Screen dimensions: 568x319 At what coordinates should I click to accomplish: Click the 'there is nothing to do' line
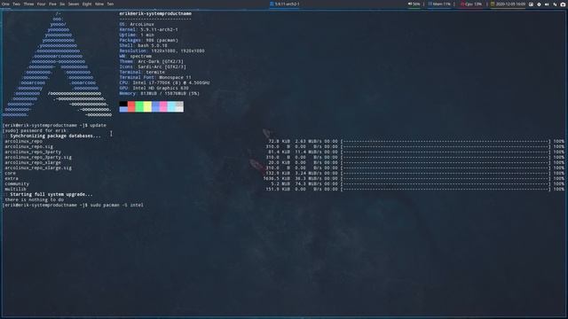[35, 199]
